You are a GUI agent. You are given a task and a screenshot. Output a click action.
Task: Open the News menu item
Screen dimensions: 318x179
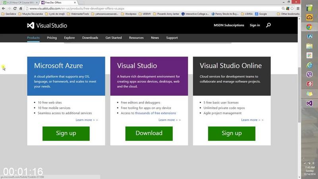point(155,38)
